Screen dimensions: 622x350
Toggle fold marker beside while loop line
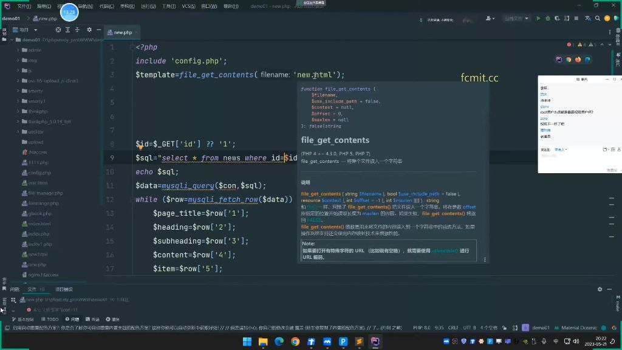pos(132,199)
